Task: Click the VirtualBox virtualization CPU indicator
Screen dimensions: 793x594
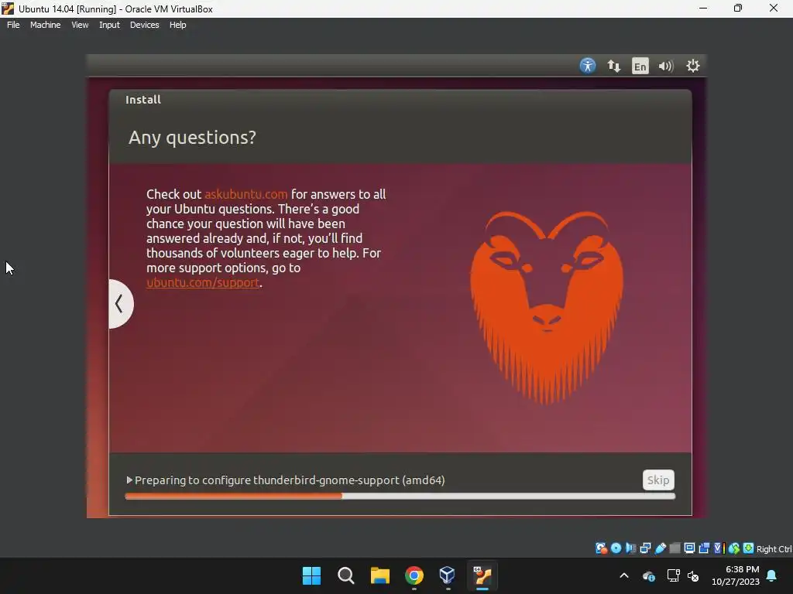Action: pos(719,548)
